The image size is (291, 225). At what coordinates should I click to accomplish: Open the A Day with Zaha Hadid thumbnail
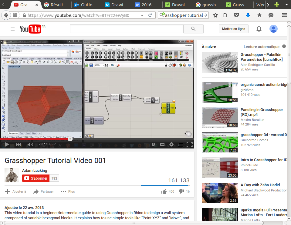220,193
